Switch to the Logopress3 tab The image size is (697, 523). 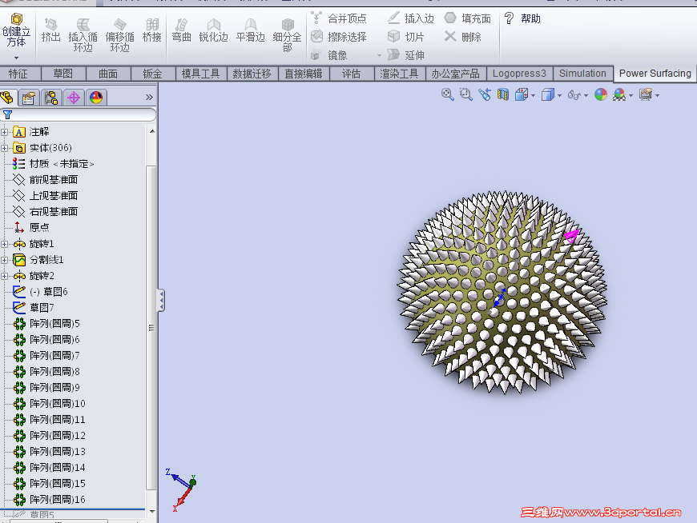[519, 74]
